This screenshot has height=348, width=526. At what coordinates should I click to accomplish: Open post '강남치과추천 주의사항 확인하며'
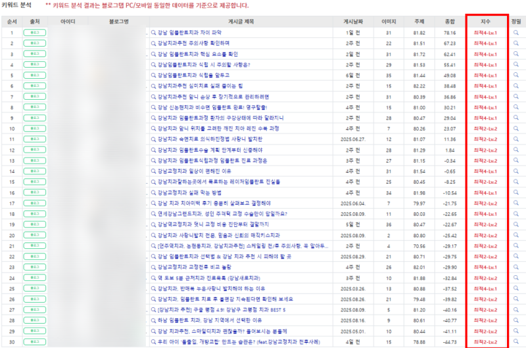[x=193, y=43]
